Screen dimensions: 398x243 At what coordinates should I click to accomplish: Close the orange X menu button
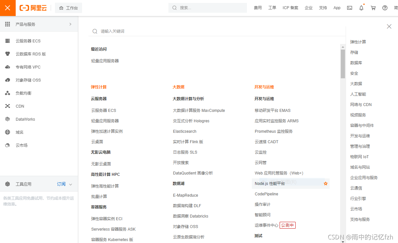pos(8,8)
